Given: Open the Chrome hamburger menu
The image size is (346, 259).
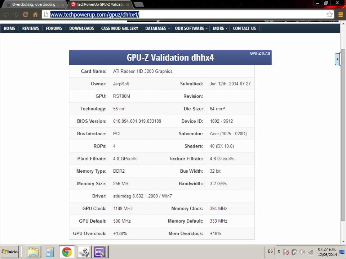Looking at the screenshot, I should coord(341,15).
